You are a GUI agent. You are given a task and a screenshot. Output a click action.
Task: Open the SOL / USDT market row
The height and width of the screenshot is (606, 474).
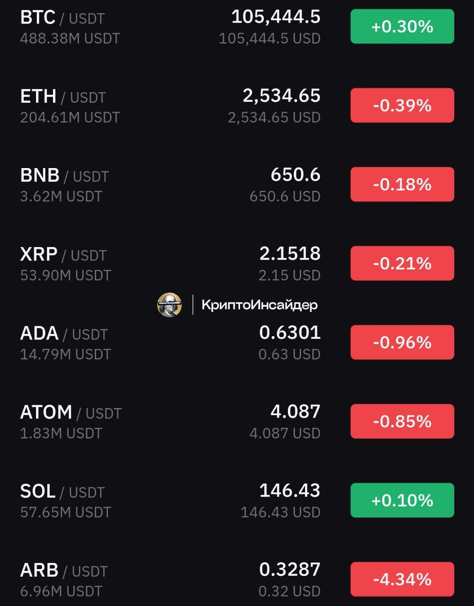pyautogui.click(x=237, y=500)
